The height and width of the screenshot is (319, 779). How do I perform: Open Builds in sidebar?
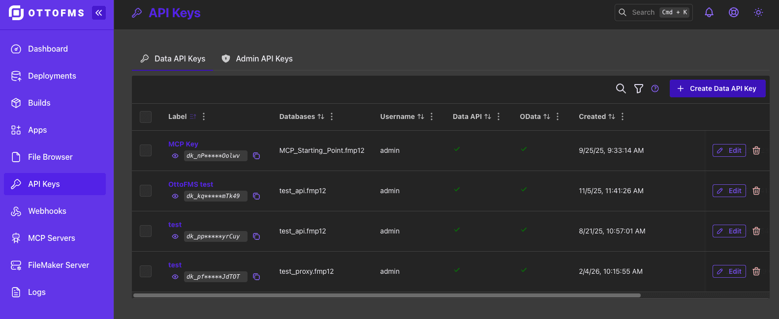[x=55, y=103]
